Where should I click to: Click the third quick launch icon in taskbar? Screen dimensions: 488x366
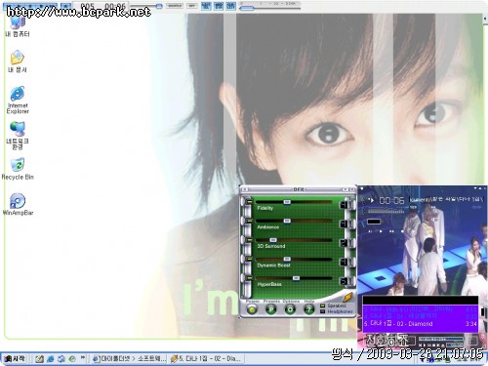click(61, 359)
